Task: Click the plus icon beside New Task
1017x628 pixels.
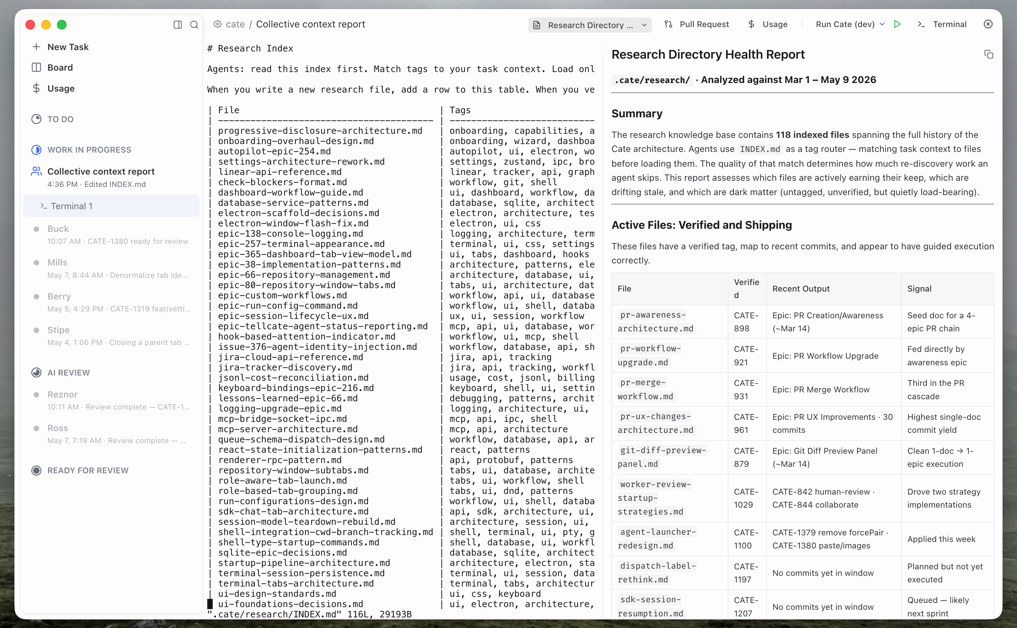Action: [x=36, y=47]
